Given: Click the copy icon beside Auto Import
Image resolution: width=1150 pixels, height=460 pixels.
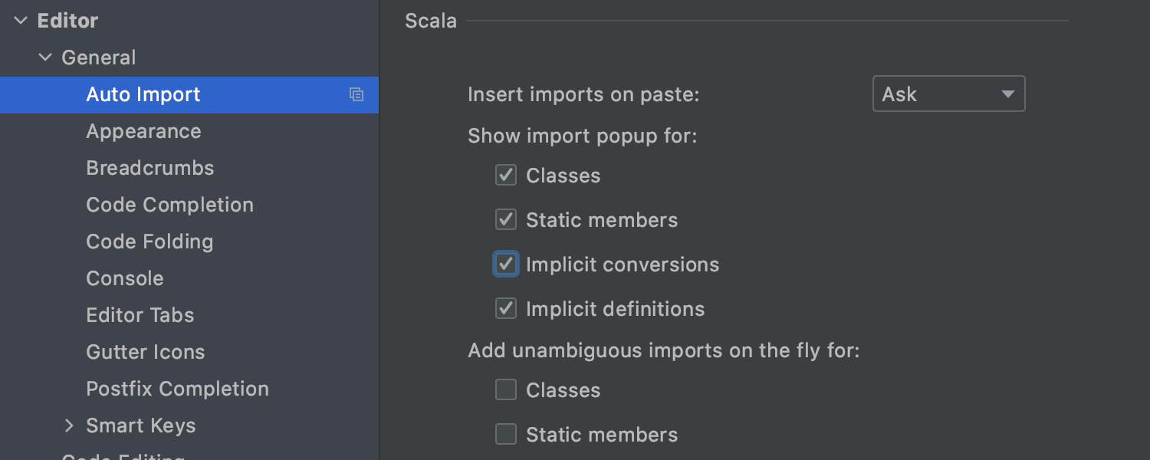Looking at the screenshot, I should pos(356,95).
